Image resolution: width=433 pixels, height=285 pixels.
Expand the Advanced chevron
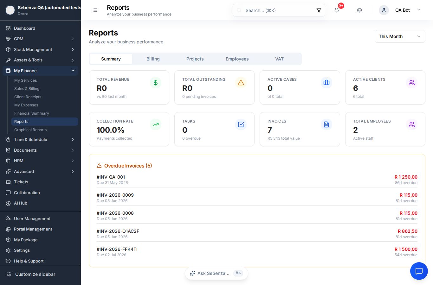click(x=73, y=171)
